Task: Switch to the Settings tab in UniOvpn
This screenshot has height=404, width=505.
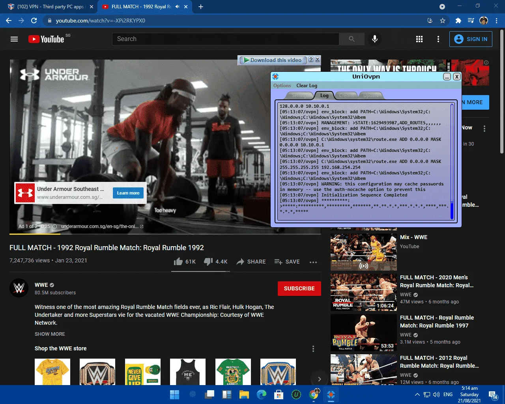Action: point(299,95)
